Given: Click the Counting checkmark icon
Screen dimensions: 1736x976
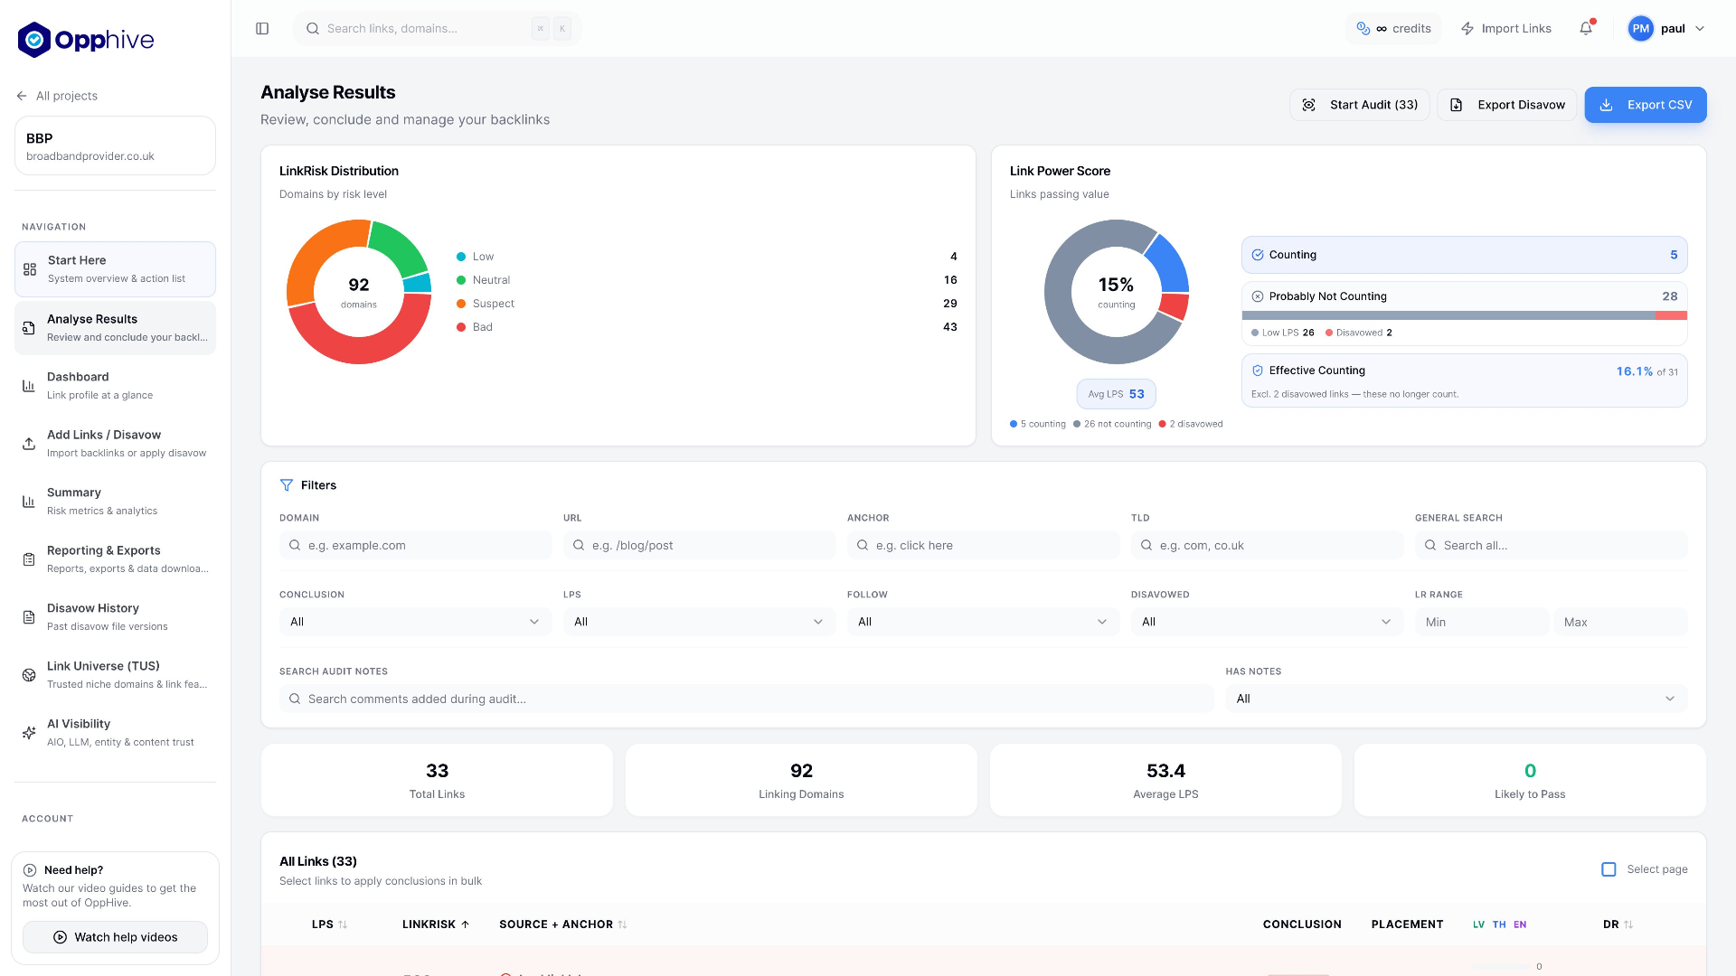Looking at the screenshot, I should [1258, 255].
